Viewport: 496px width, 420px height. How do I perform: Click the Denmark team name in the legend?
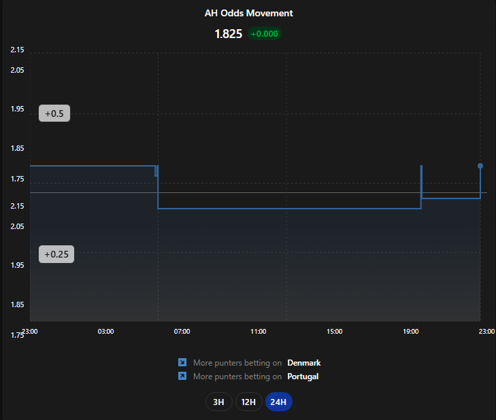point(303,363)
